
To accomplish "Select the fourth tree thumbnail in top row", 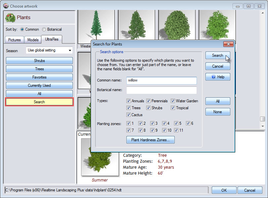I will tap(217, 25).
